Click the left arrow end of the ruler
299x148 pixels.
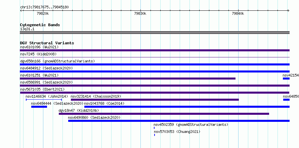pyautogui.click(x=21, y=11)
